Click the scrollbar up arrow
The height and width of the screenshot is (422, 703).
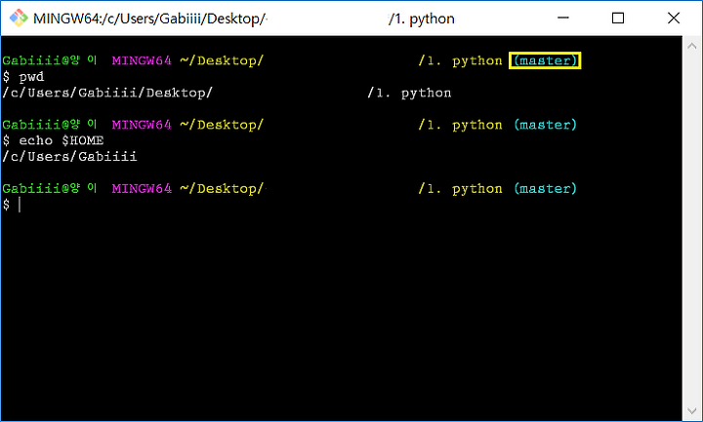691,46
